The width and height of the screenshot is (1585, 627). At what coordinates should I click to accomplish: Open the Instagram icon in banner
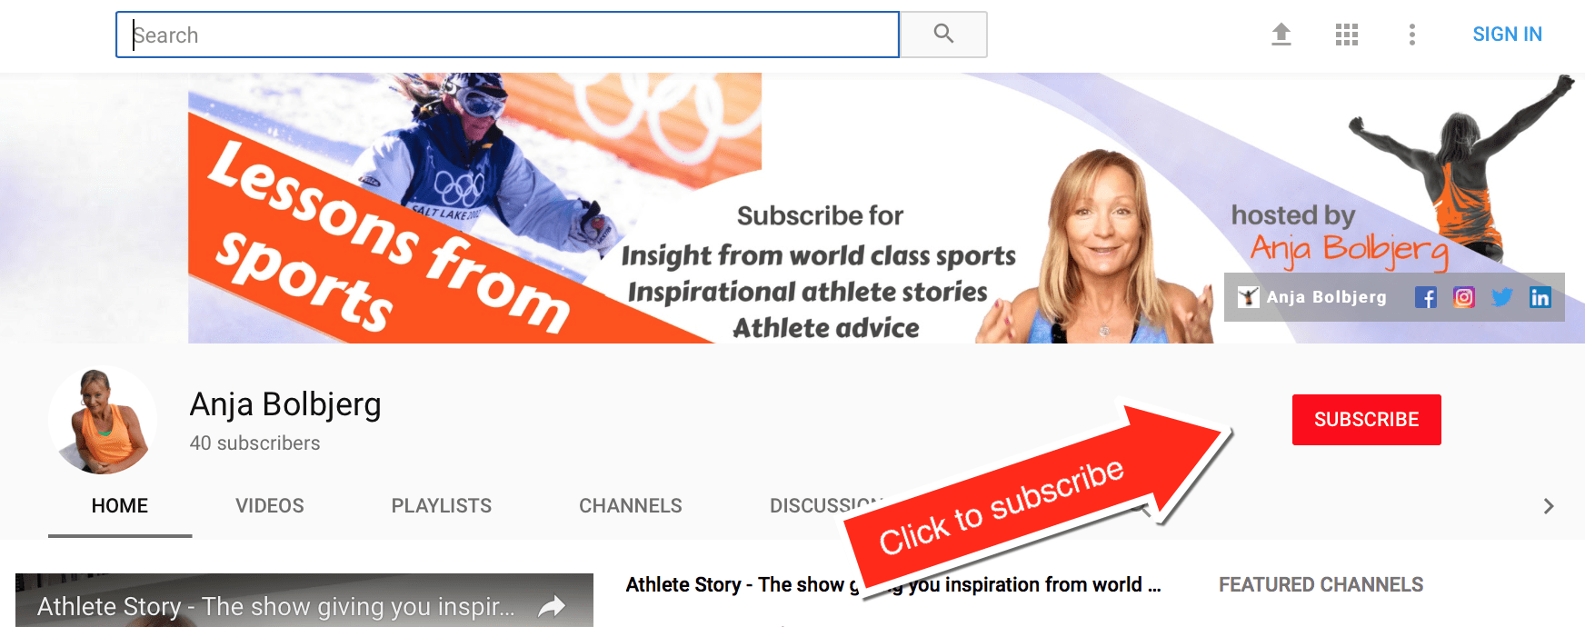coord(1464,297)
